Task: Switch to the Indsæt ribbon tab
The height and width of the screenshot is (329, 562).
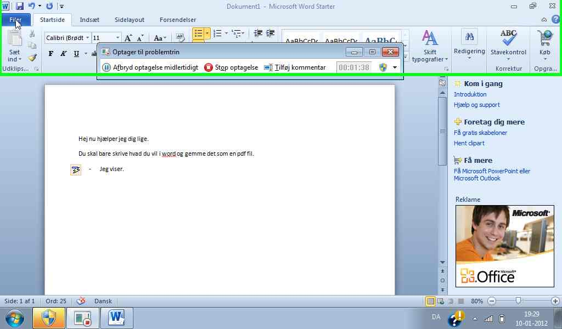Action: [x=89, y=20]
